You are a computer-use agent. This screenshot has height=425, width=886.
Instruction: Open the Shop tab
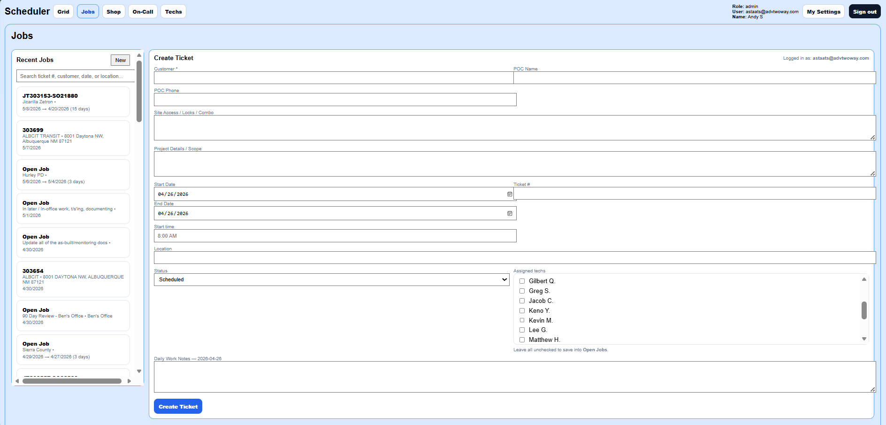[x=114, y=11]
